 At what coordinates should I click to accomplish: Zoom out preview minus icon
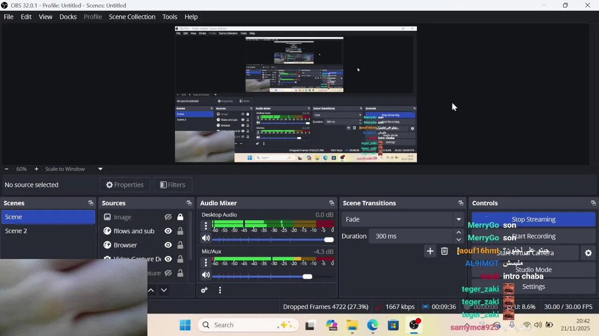coord(7,169)
